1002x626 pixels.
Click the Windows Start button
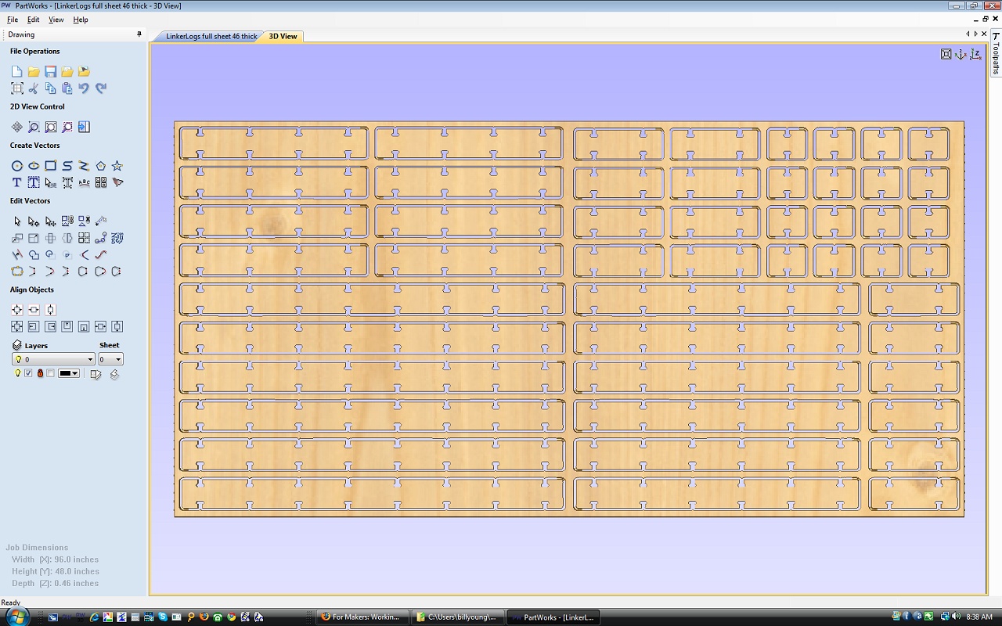click(x=16, y=617)
